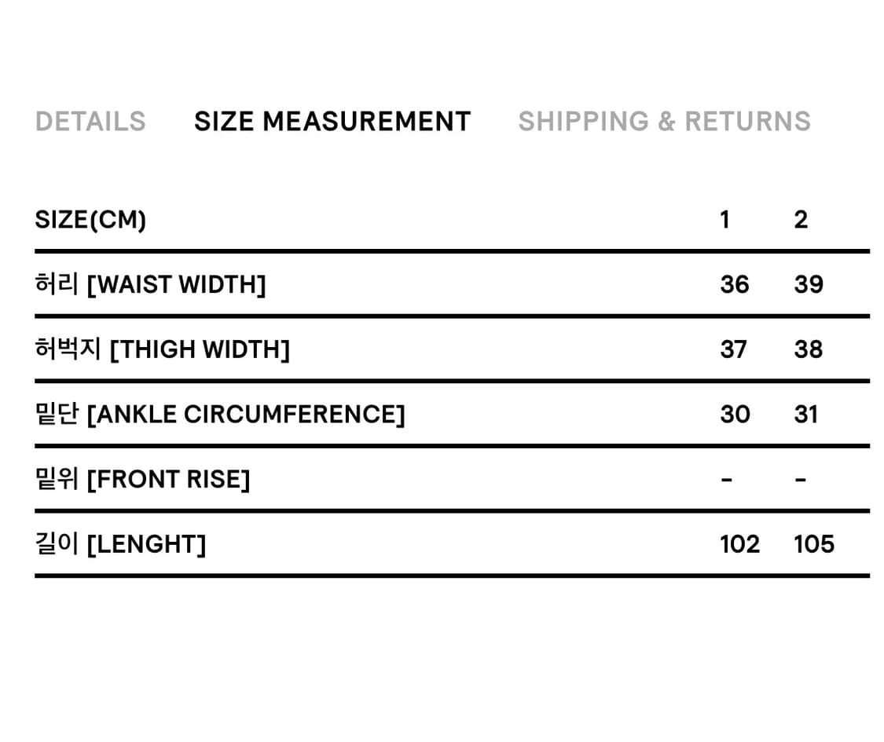Open the DETAILS tab

coord(90,122)
